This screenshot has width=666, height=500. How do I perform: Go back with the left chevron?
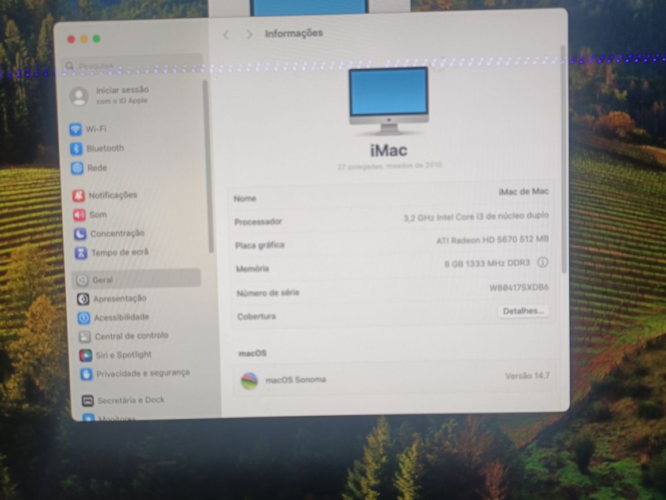click(226, 35)
